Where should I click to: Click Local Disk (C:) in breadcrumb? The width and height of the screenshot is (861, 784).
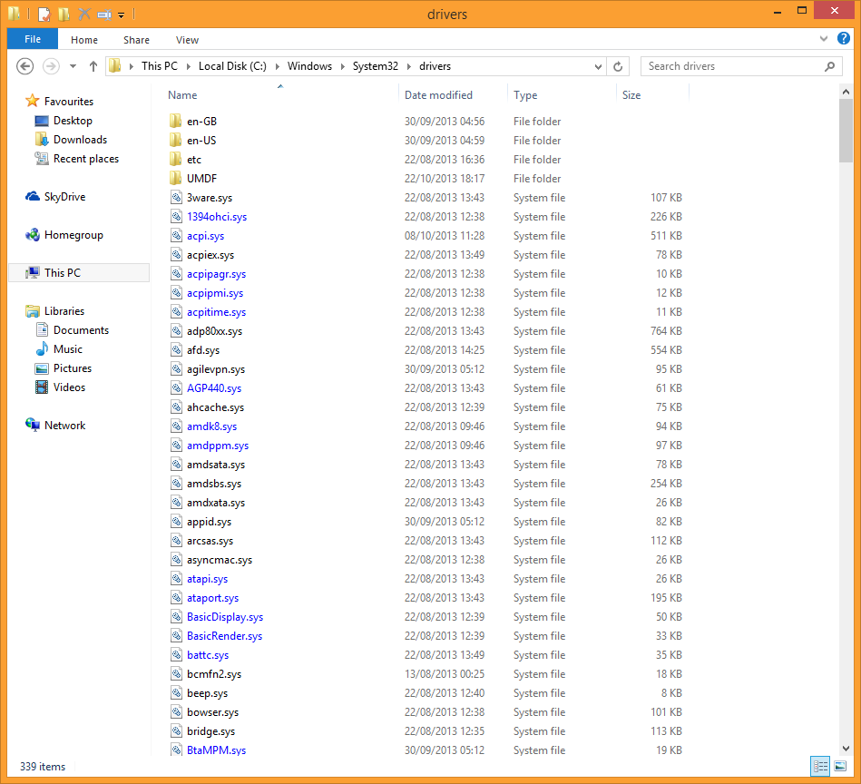click(232, 66)
